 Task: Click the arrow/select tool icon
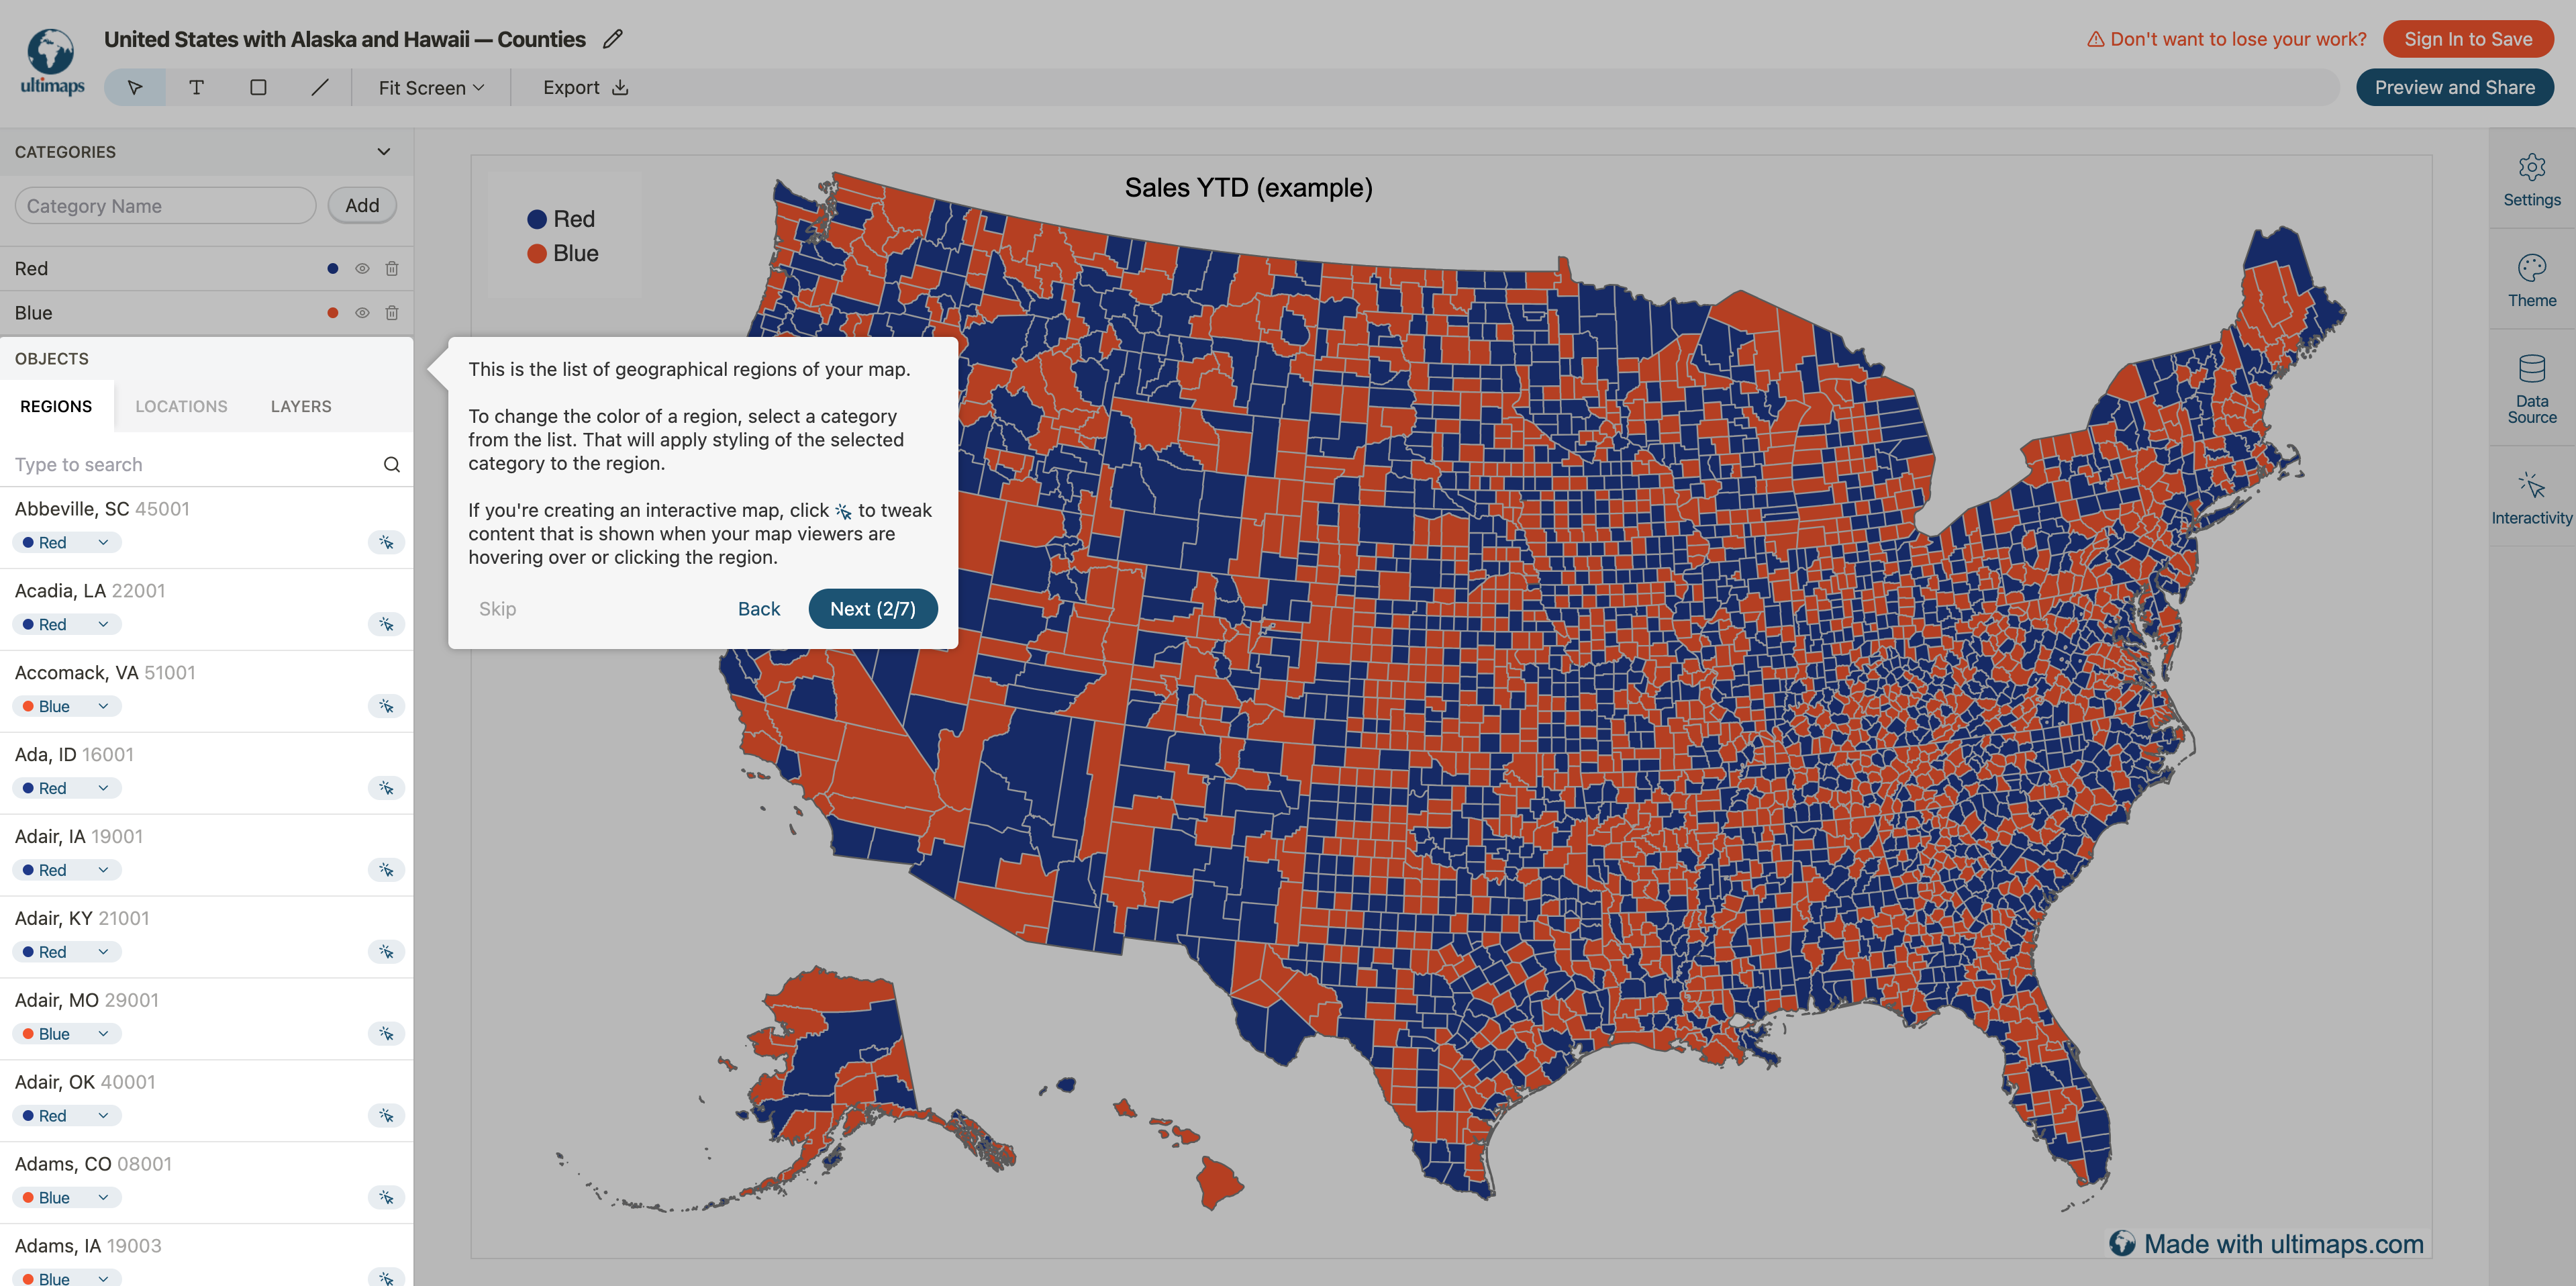pyautogui.click(x=135, y=85)
